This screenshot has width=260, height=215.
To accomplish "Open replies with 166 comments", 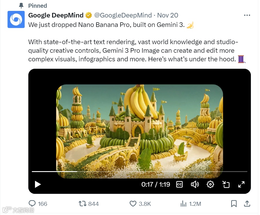I will [x=38, y=204].
